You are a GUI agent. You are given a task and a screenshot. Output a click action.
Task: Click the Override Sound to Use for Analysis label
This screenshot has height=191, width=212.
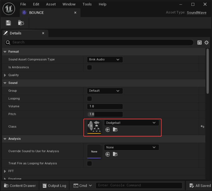point(34,151)
